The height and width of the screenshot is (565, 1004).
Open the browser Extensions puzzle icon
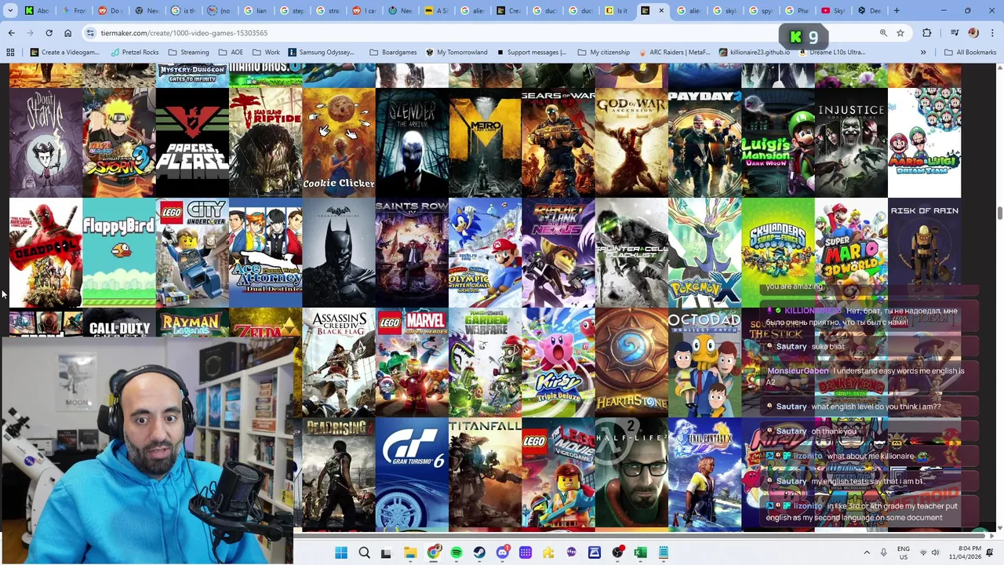pyautogui.click(x=927, y=33)
